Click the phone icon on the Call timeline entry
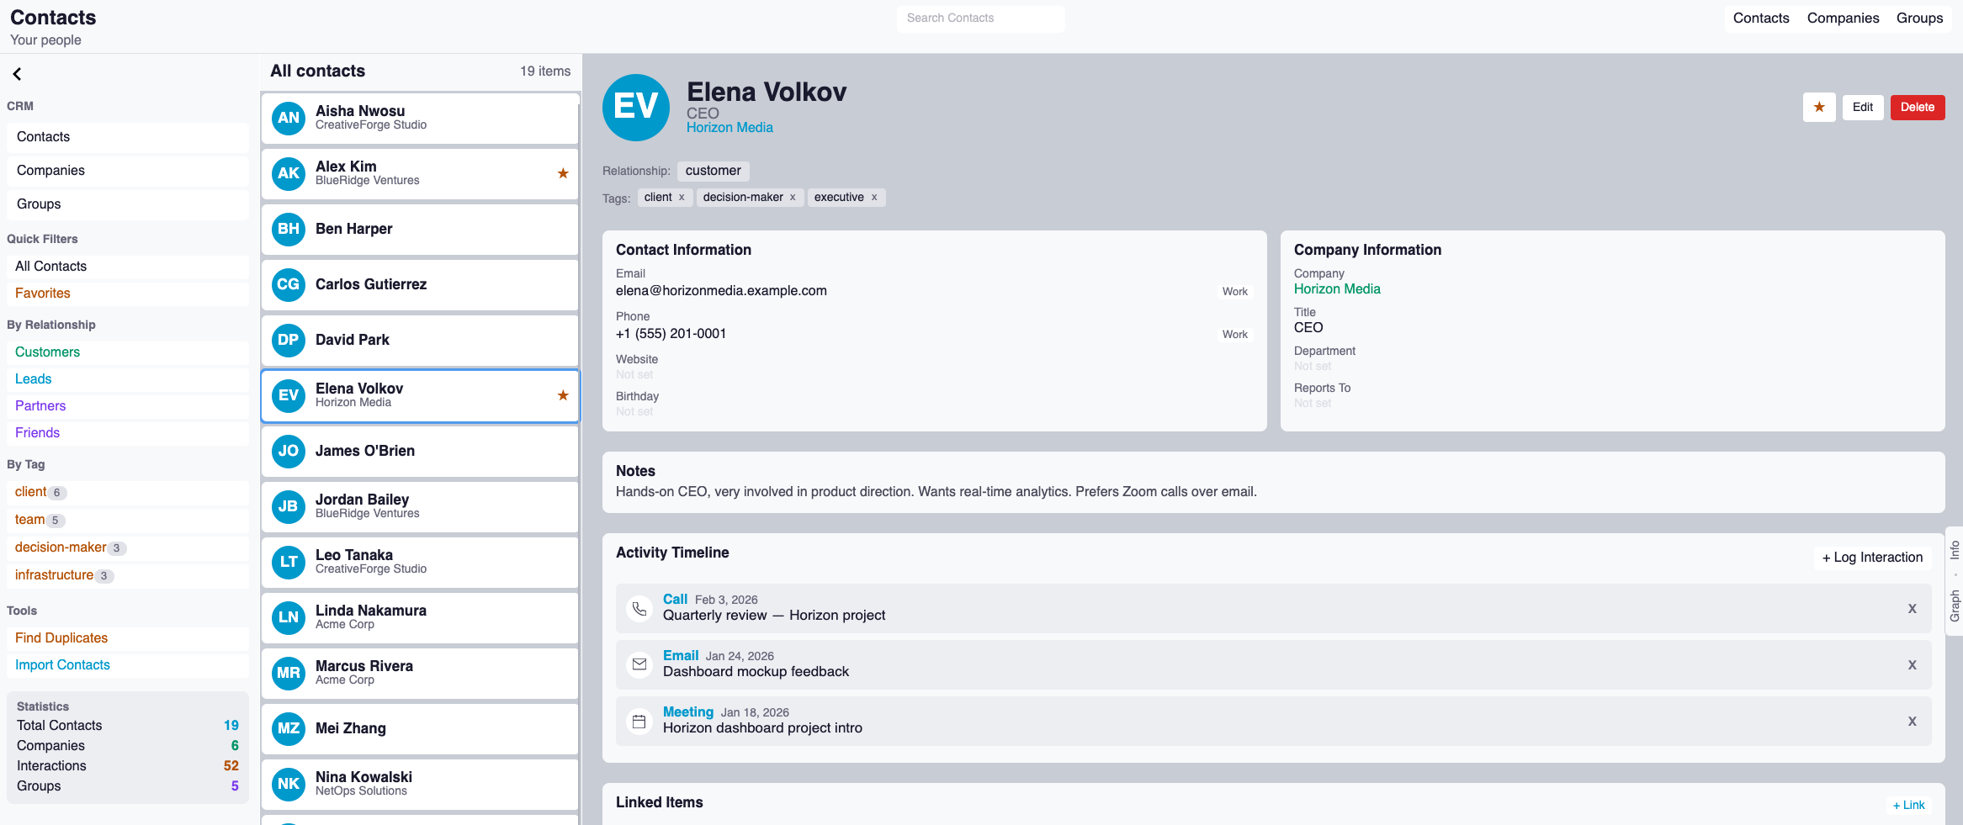The image size is (1963, 825). (639, 609)
